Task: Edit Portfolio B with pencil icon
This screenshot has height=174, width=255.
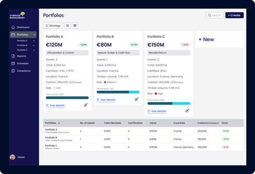Action: pyautogui.click(x=137, y=99)
